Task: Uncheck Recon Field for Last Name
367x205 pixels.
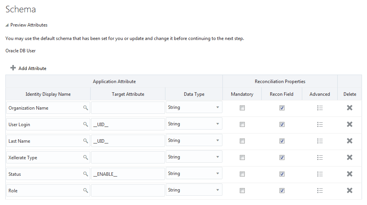Action: click(282, 141)
